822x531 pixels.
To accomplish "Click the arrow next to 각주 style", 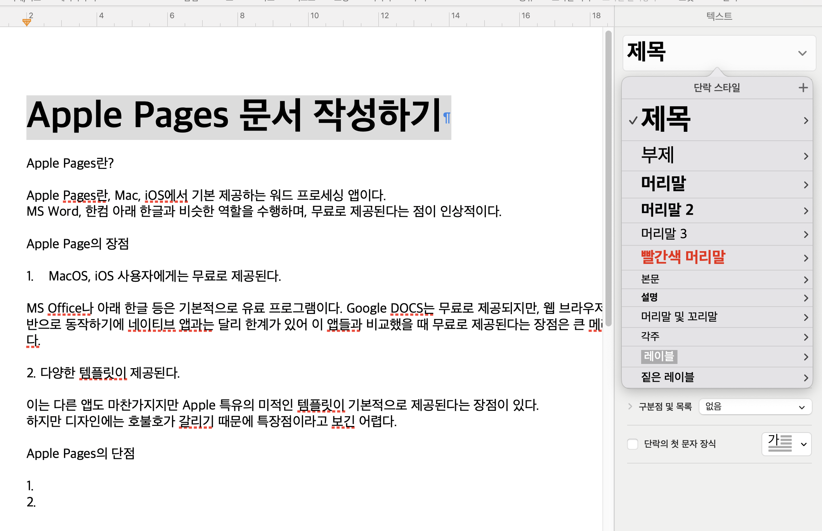I will 806,337.
